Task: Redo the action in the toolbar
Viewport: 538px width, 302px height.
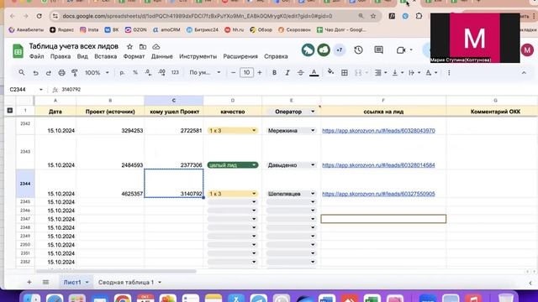Action: pos(49,73)
